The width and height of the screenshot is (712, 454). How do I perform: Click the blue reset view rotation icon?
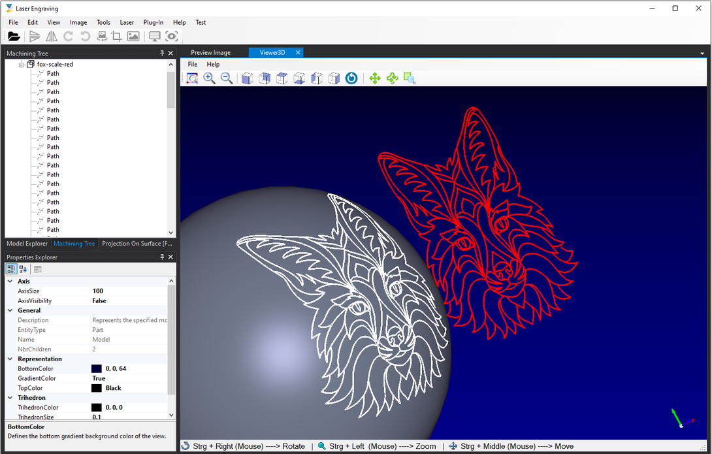point(351,78)
